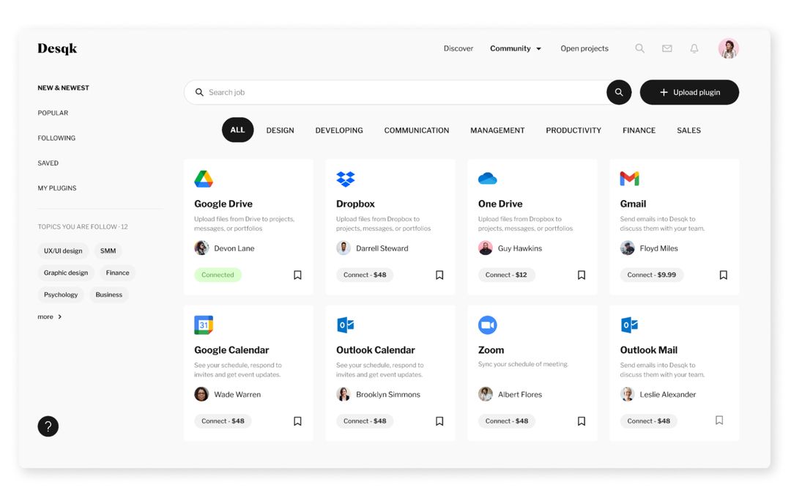Image resolution: width=791 pixels, height=496 pixels.
Task: Click the Zoom camera icon
Action: 487,325
